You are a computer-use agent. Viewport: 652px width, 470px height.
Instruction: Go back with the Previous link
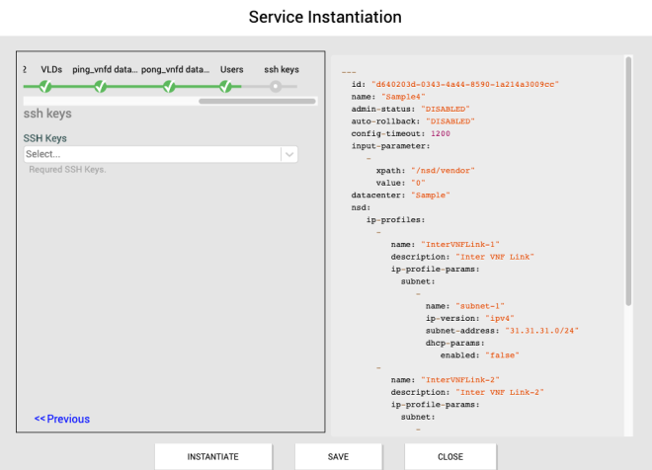62,419
